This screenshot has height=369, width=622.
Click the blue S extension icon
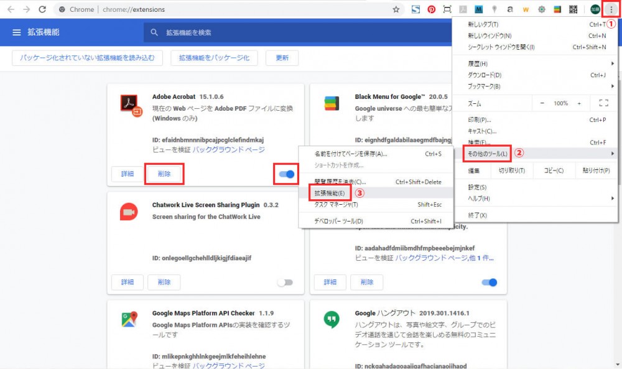coord(415,9)
